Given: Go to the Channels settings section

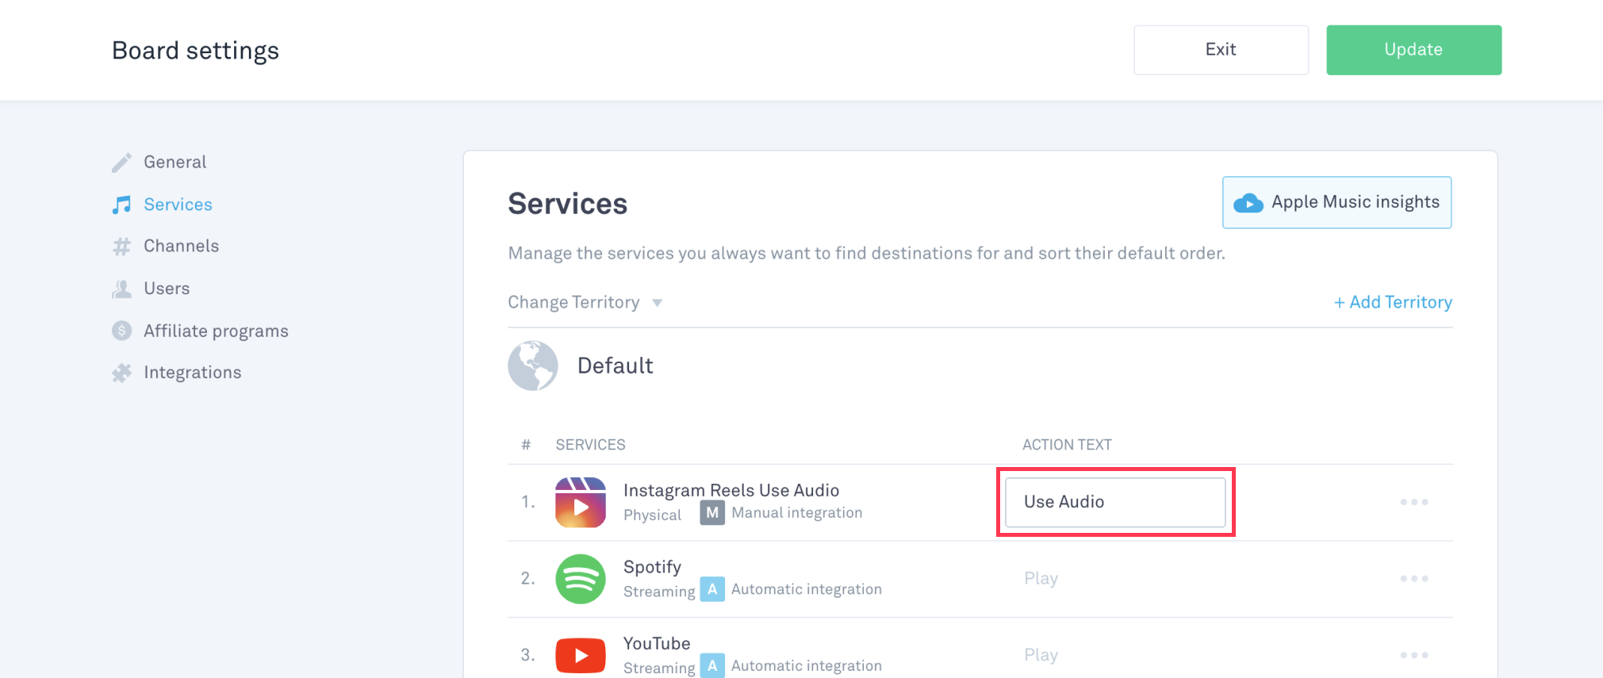Looking at the screenshot, I should 181,247.
